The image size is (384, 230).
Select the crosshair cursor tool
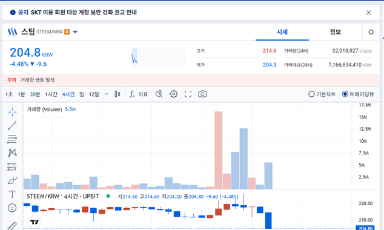[12, 112]
